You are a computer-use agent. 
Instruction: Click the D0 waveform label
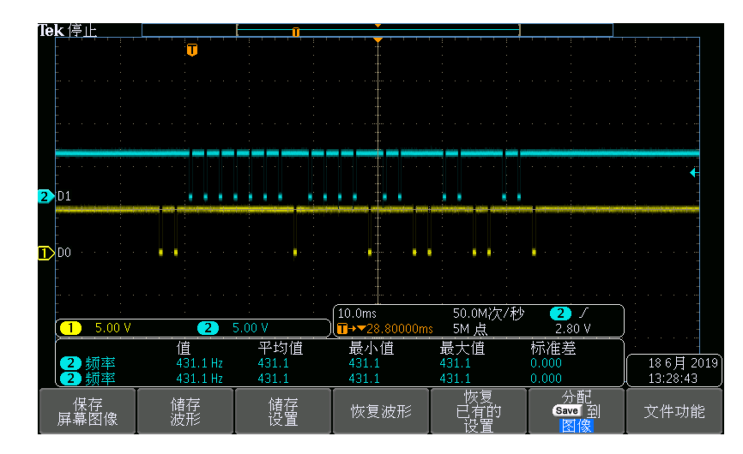click(x=64, y=253)
